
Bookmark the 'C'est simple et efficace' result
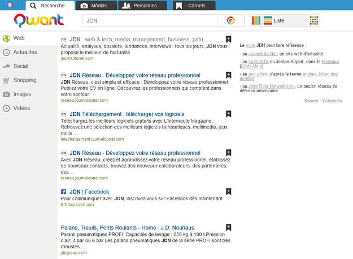(x=229, y=75)
